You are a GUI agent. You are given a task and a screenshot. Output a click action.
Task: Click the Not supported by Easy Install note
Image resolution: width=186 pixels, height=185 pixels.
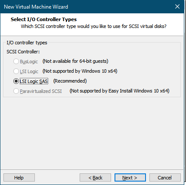click(x=119, y=91)
